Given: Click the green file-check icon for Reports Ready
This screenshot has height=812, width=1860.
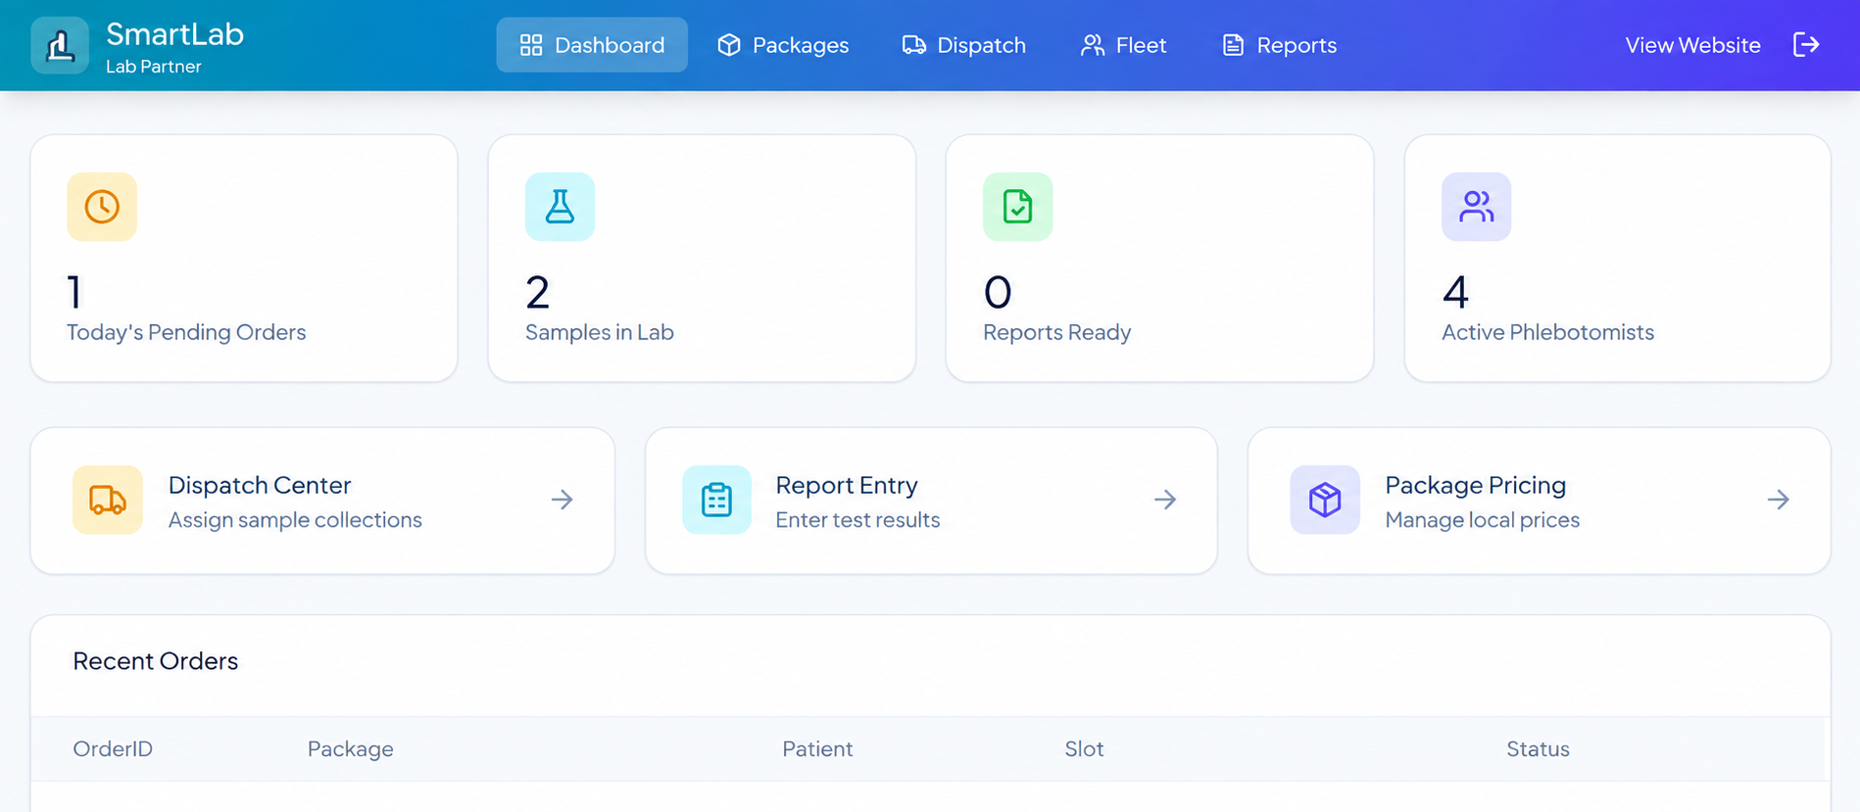Looking at the screenshot, I should [1017, 207].
